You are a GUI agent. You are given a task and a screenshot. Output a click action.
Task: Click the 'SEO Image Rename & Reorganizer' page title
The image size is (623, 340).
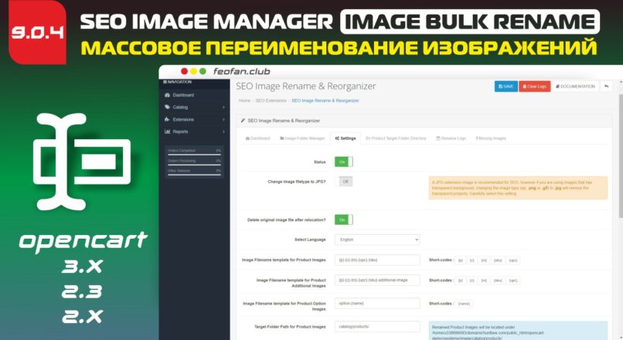pos(305,87)
